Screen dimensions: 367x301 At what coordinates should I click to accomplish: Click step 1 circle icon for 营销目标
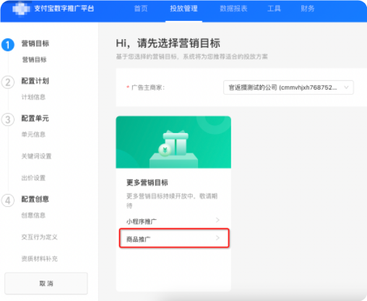8,45
